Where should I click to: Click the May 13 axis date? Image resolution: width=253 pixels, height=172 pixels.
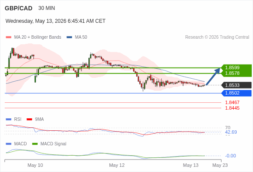(191, 166)
